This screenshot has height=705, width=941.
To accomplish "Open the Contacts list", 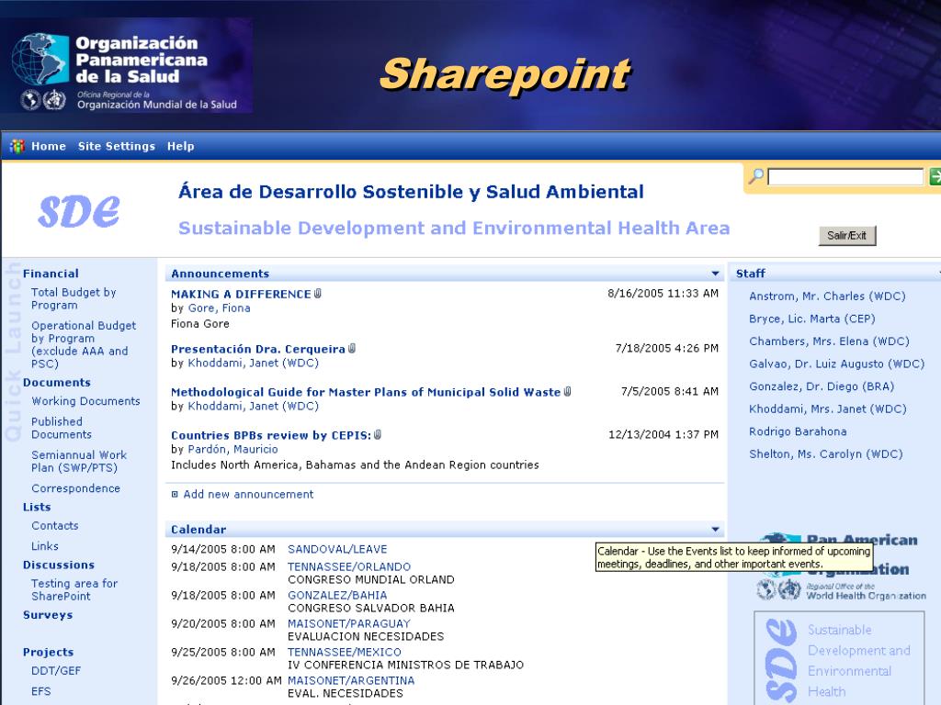I will tap(54, 526).
